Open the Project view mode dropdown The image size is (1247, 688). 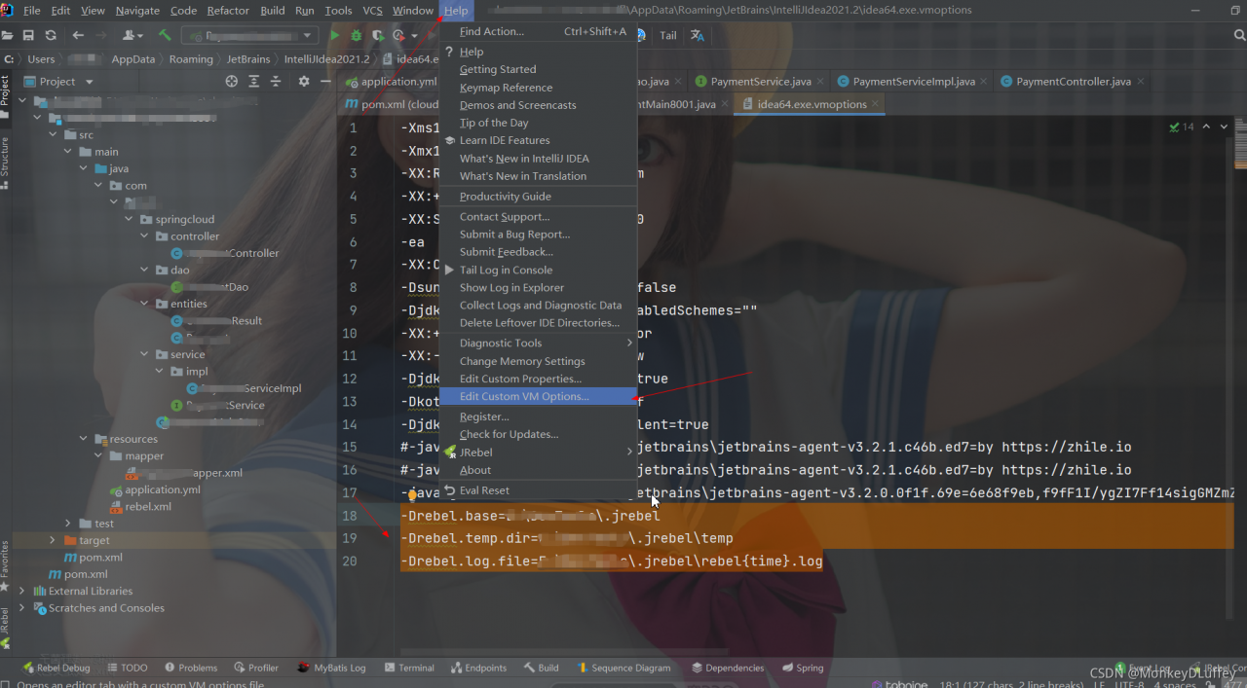tap(89, 82)
